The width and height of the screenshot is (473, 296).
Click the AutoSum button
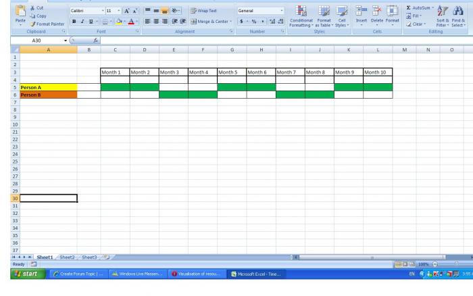pyautogui.click(x=420, y=8)
